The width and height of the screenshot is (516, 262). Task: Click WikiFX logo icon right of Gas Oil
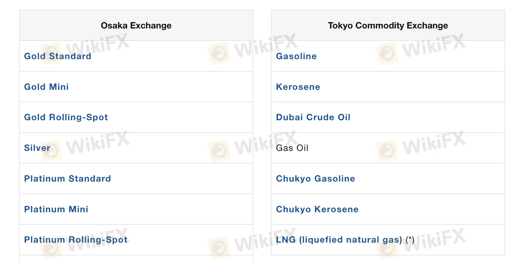pyautogui.click(x=387, y=151)
